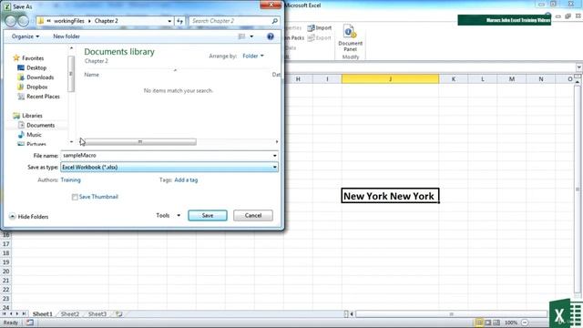Click the last sheet navigation arrow

(x=25, y=313)
